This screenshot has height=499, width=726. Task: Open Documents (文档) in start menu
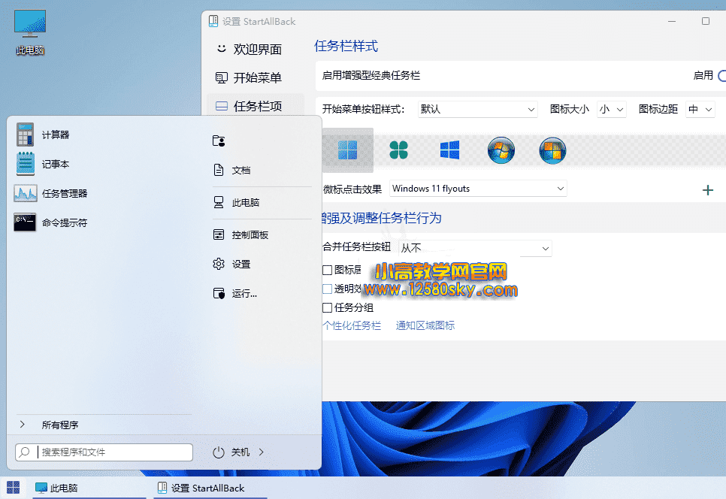click(231, 171)
